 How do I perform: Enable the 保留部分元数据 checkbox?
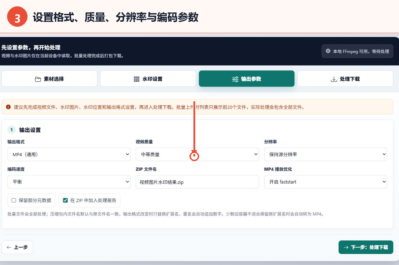[14, 200]
